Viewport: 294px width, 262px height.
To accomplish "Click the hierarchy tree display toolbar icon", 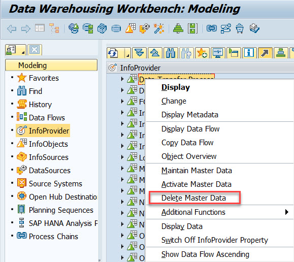I will point(54,28).
